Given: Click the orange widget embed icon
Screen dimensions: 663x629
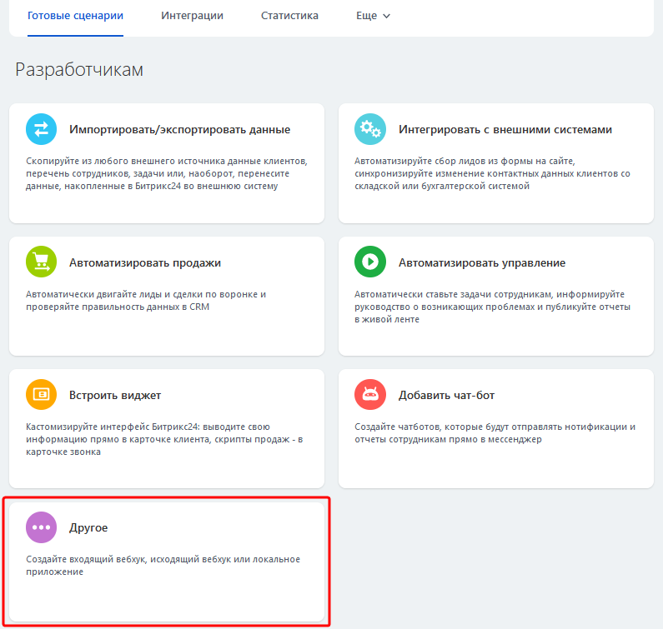Looking at the screenshot, I should [41, 395].
